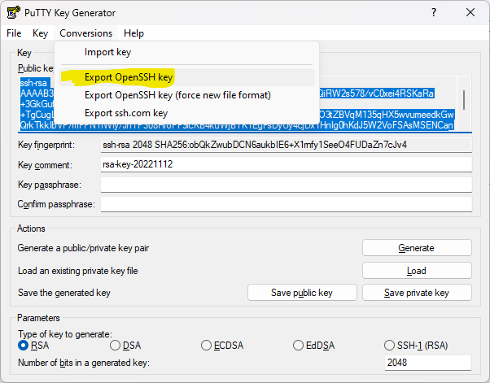Click the 'Generate a public/private key pair' label
Viewport: 490px width, 383px height.
[x=83, y=248]
